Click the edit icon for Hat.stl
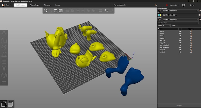Image resolution: width=201 pixels, height=108 pixels. [x=191, y=36]
